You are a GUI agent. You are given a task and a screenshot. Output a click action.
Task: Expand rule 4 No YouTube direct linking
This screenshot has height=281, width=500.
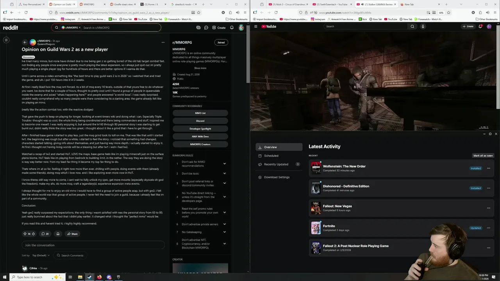tap(224, 197)
